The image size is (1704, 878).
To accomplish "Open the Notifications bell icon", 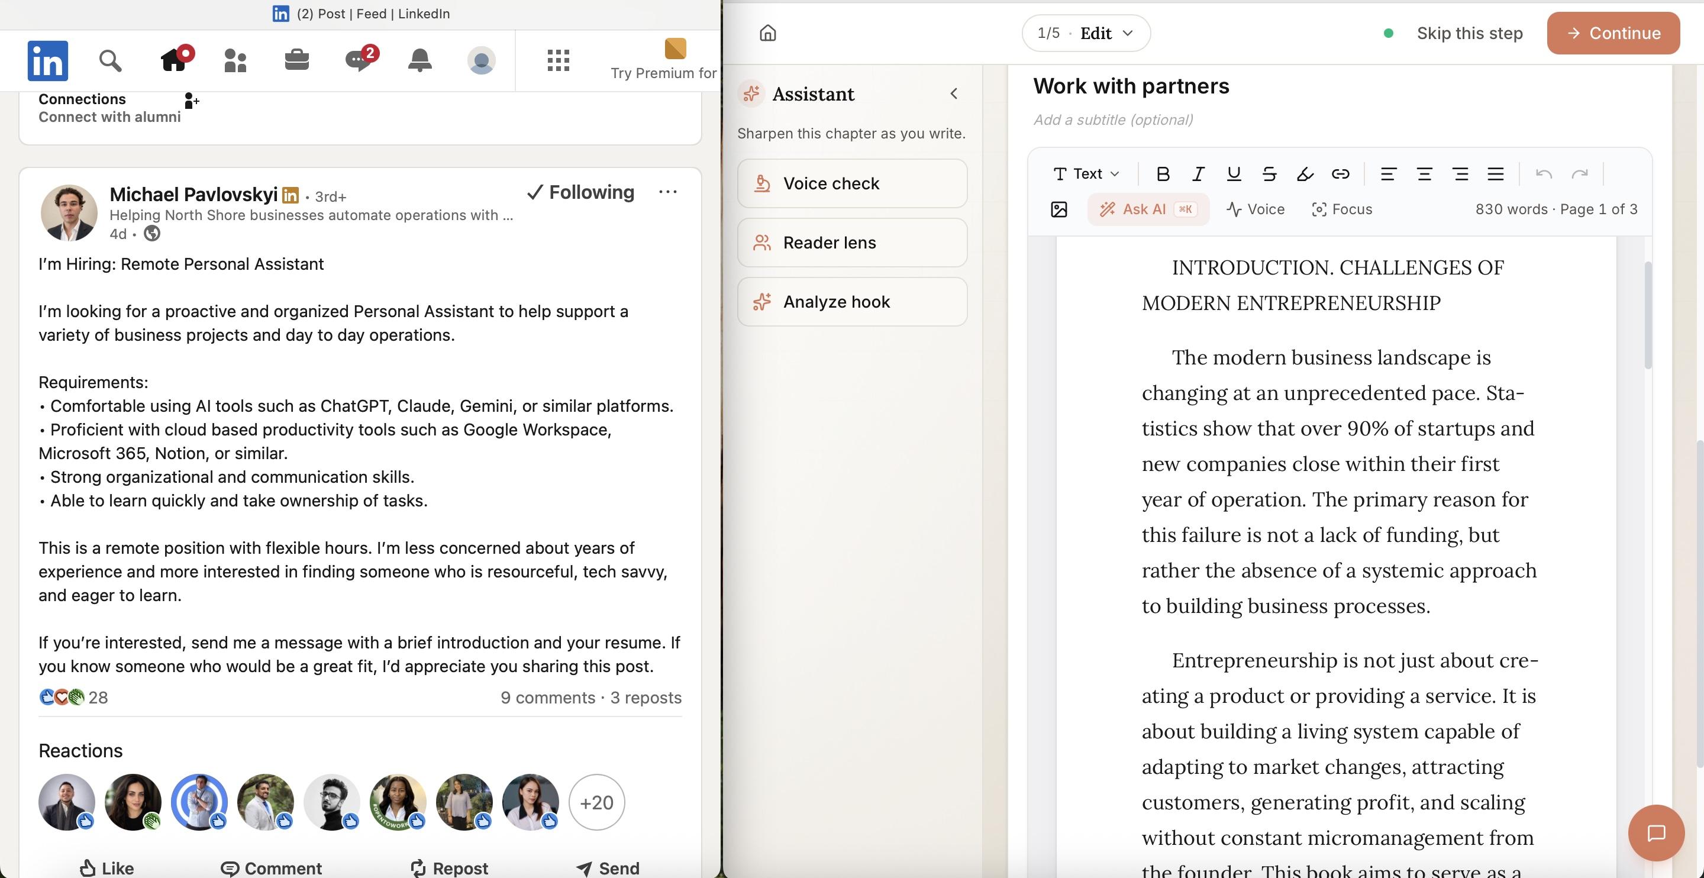I will tap(419, 60).
